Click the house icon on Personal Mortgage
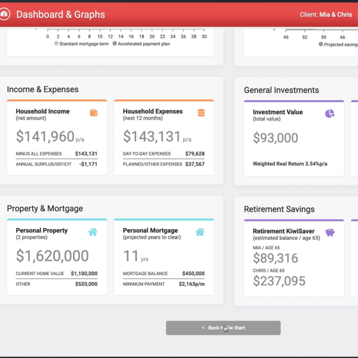The width and height of the screenshot is (358, 358). (x=200, y=232)
